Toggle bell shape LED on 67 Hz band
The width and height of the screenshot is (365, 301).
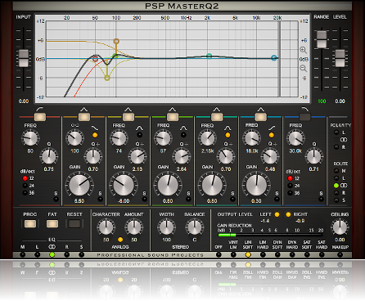tap(183, 135)
